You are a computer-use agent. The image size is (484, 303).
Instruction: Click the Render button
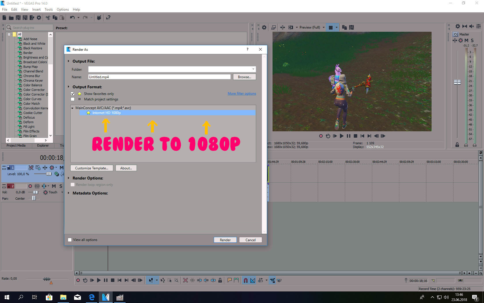click(x=225, y=240)
